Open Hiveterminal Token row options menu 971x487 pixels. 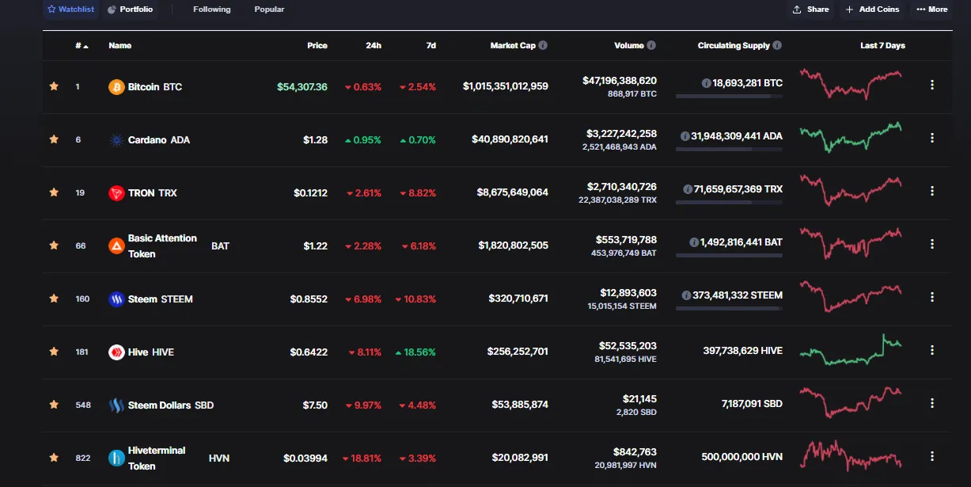(x=932, y=456)
